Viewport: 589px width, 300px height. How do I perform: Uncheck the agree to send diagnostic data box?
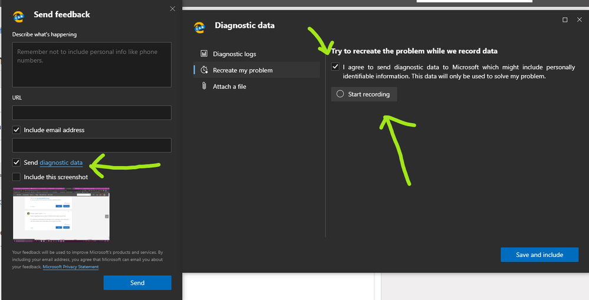(335, 67)
